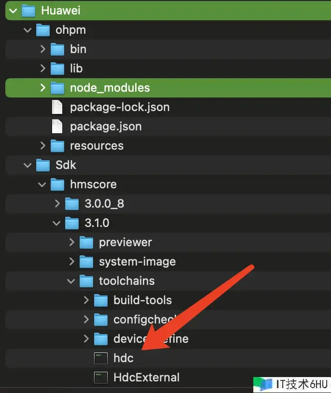331x393 pixels.
Task: Click the package-lock.json document icon
Action: [x=57, y=107]
